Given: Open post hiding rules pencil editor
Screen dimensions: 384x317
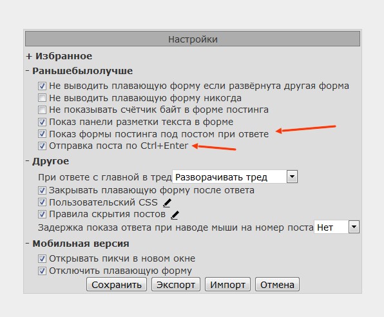Looking at the screenshot, I should [x=175, y=215].
